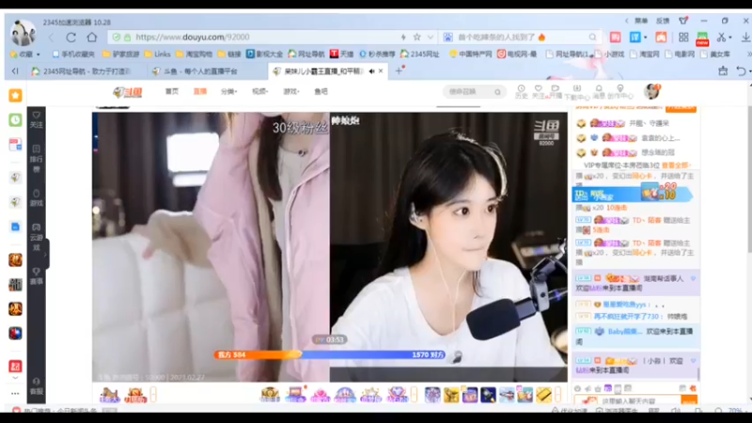
Task: Open the Links bookmark folder
Action: coord(158,55)
